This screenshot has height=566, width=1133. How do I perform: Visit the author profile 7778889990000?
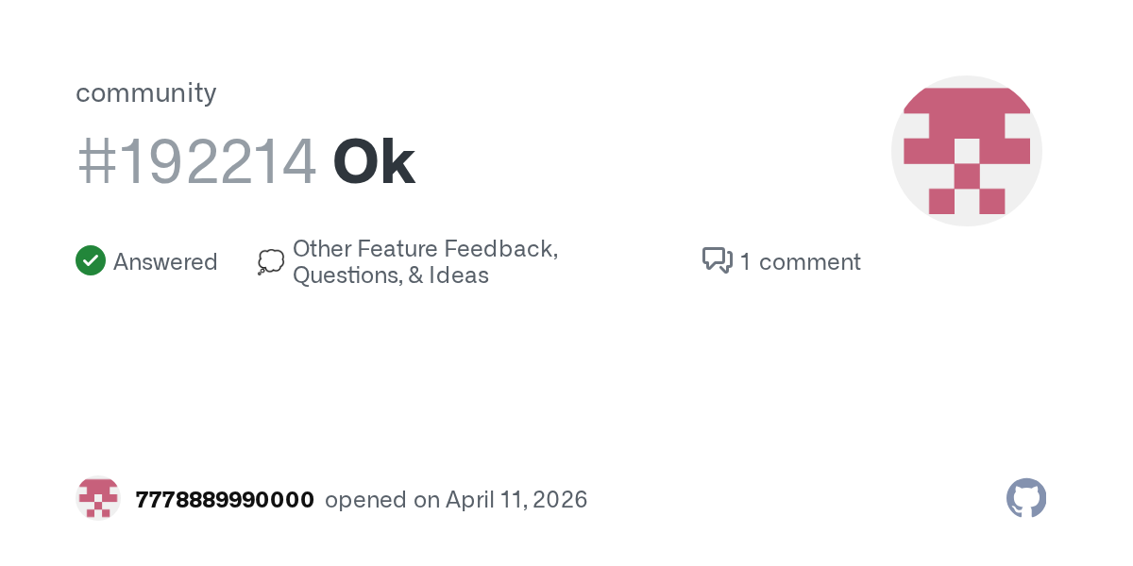click(x=225, y=500)
